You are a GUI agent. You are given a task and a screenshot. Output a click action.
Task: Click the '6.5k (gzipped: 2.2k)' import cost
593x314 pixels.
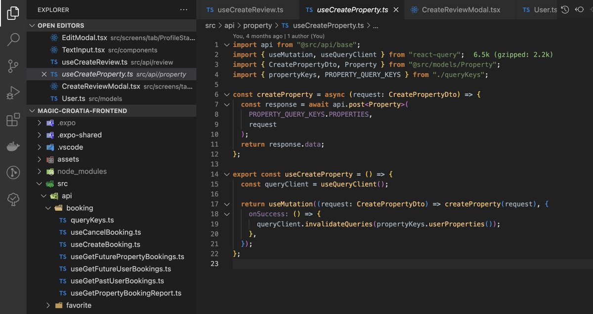(x=513, y=54)
